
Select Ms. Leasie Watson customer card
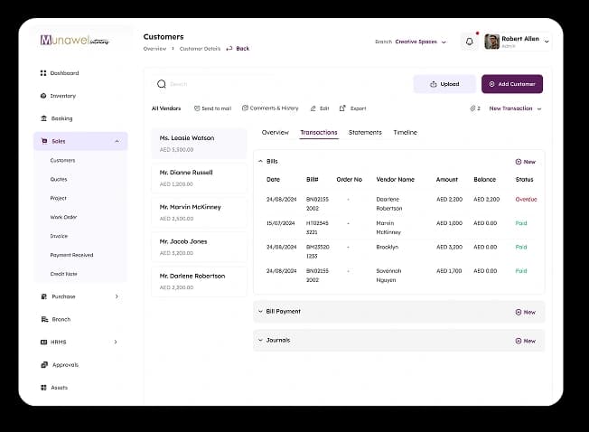click(199, 143)
